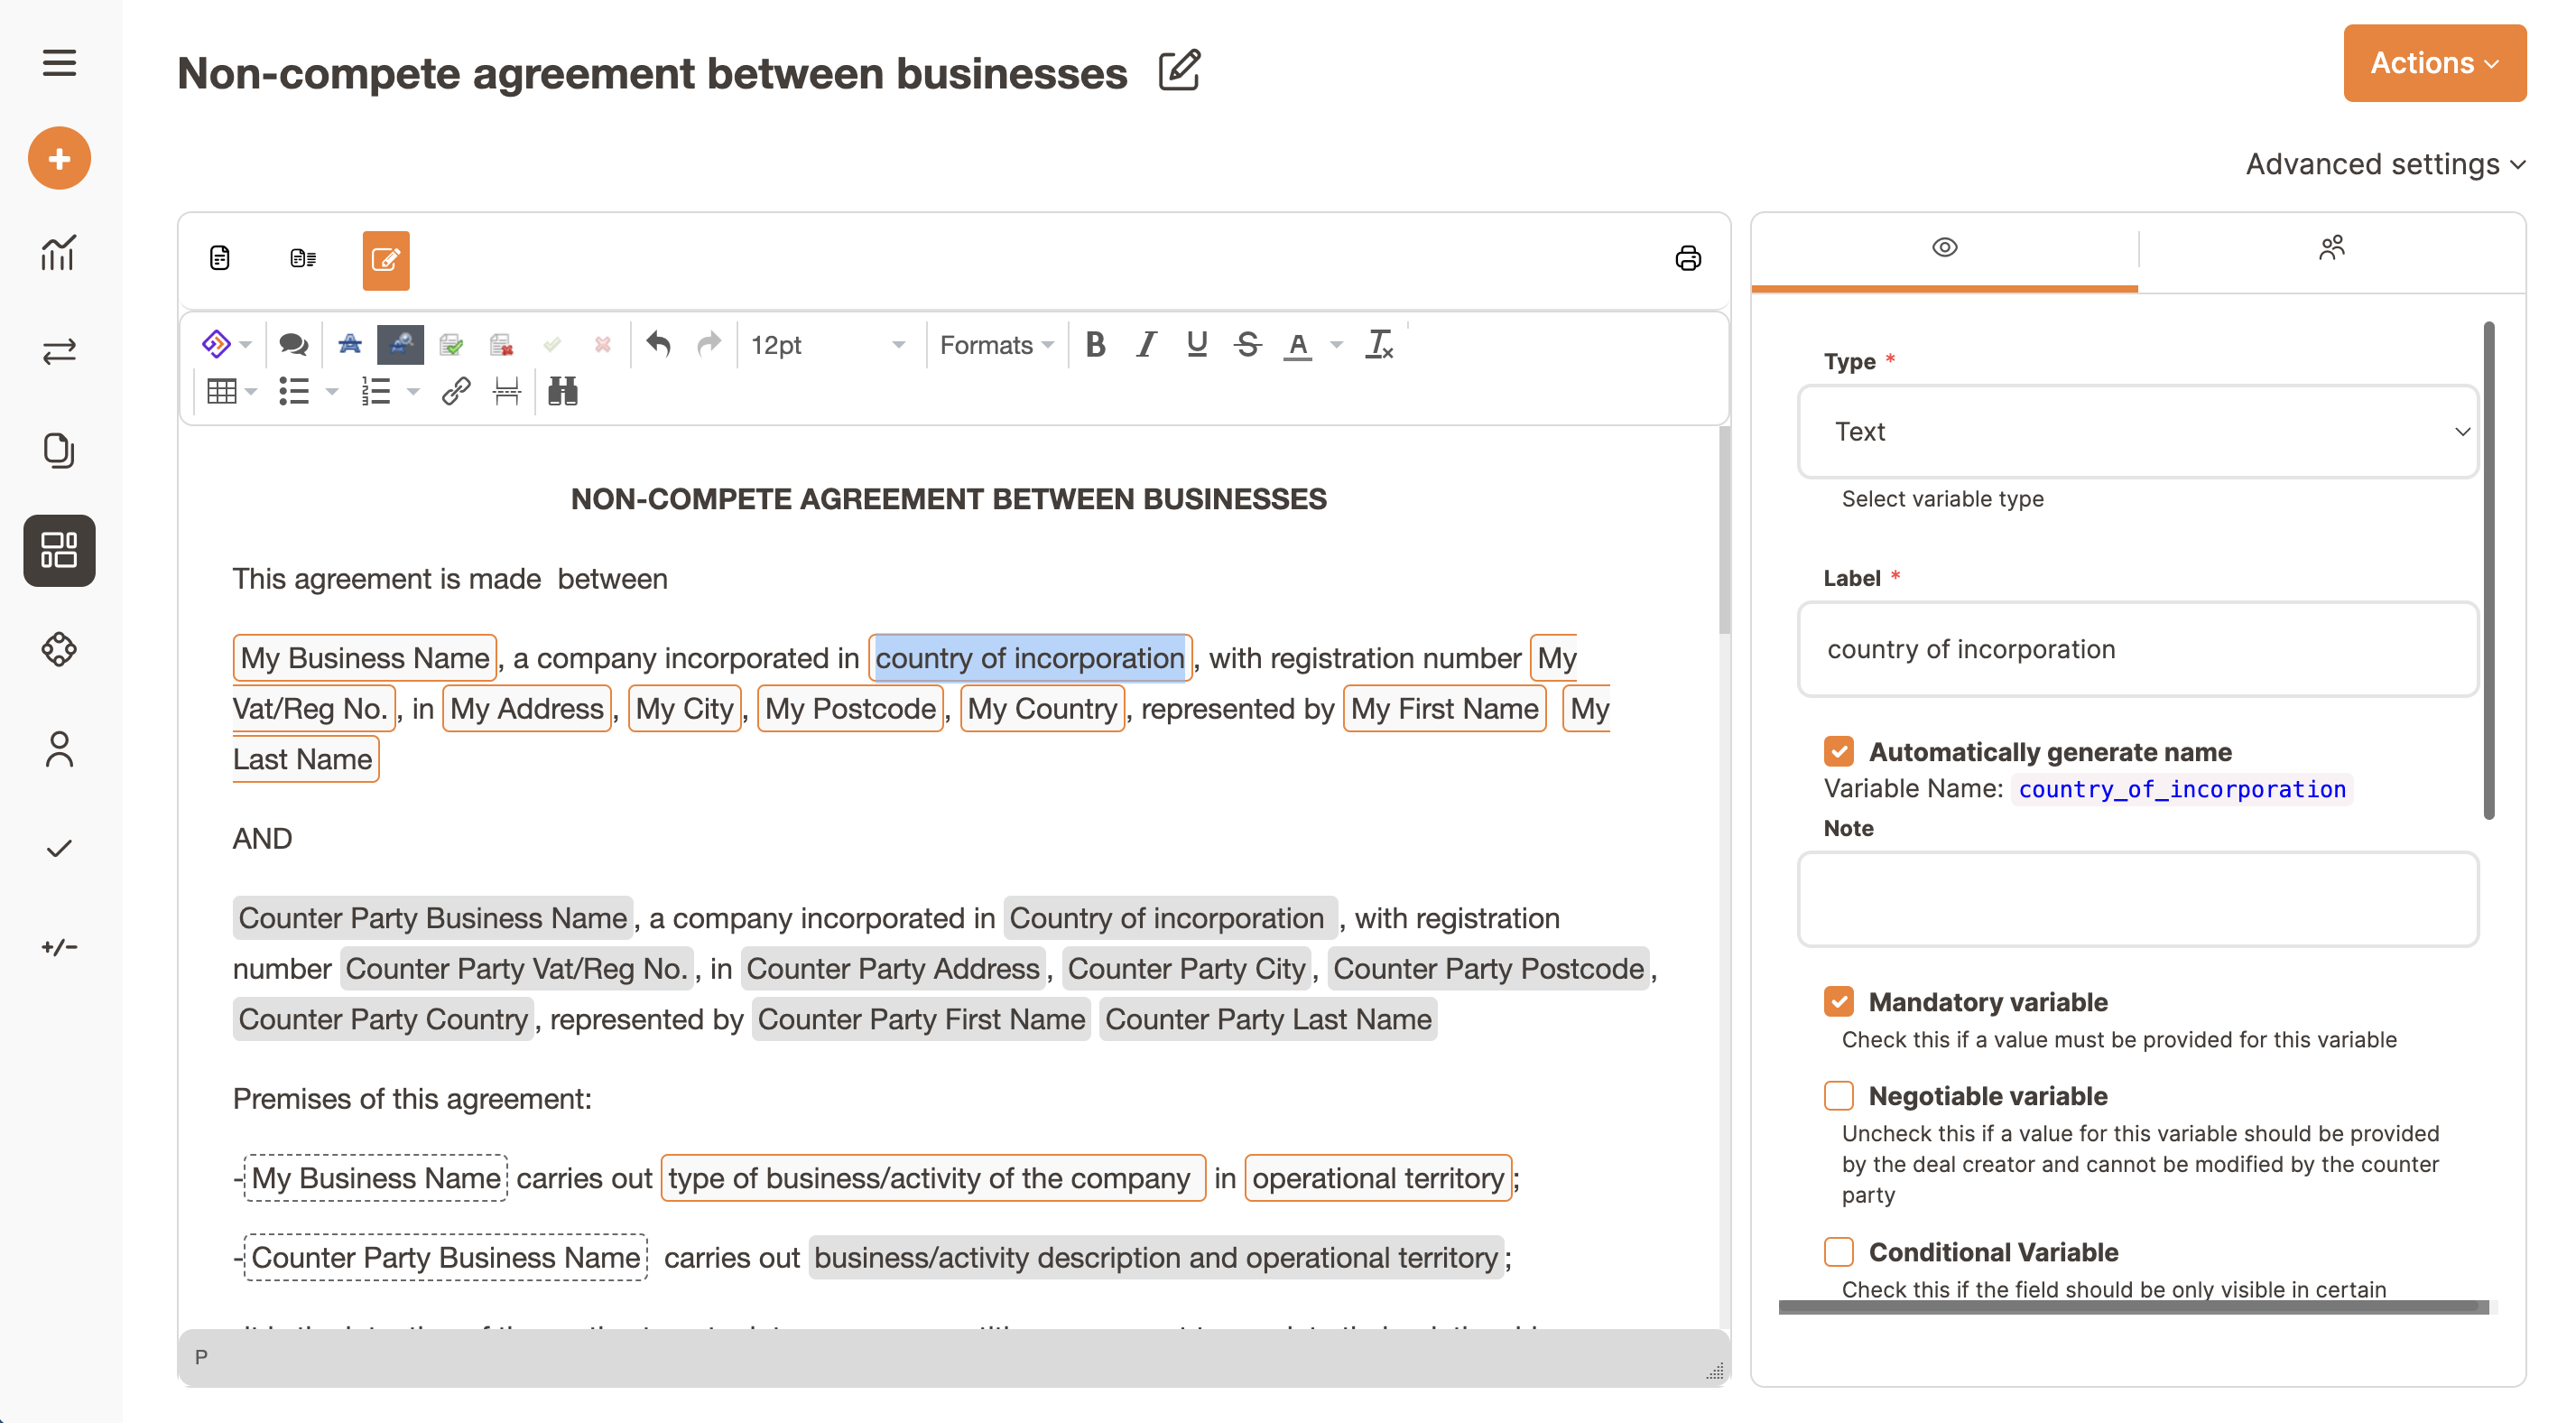
Task: Click the country_of_incorporation variable name
Action: pos(2181,788)
